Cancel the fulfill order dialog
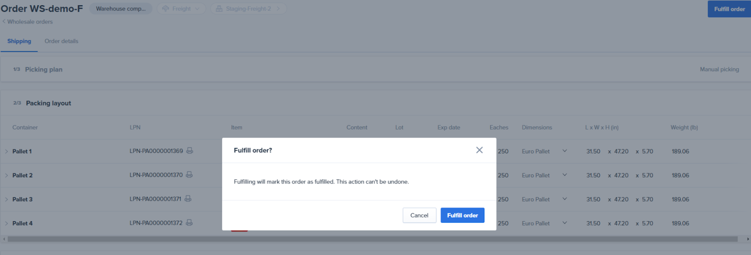The height and width of the screenshot is (255, 751). (x=419, y=215)
